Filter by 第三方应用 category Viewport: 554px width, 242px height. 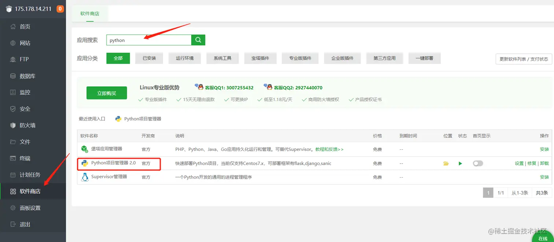(384, 58)
